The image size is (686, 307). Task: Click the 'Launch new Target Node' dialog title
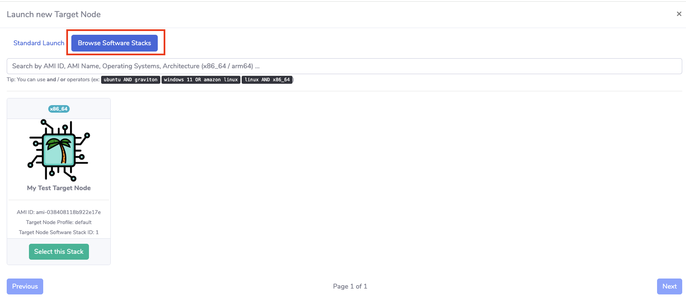[x=54, y=15]
